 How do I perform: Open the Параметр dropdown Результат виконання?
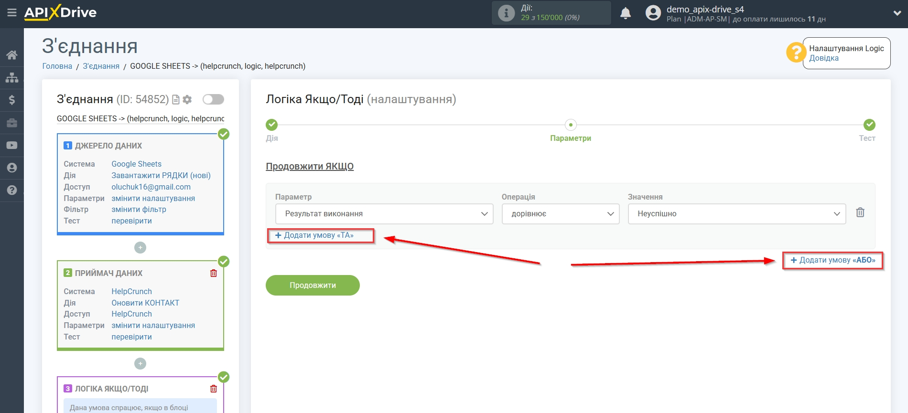coord(384,214)
